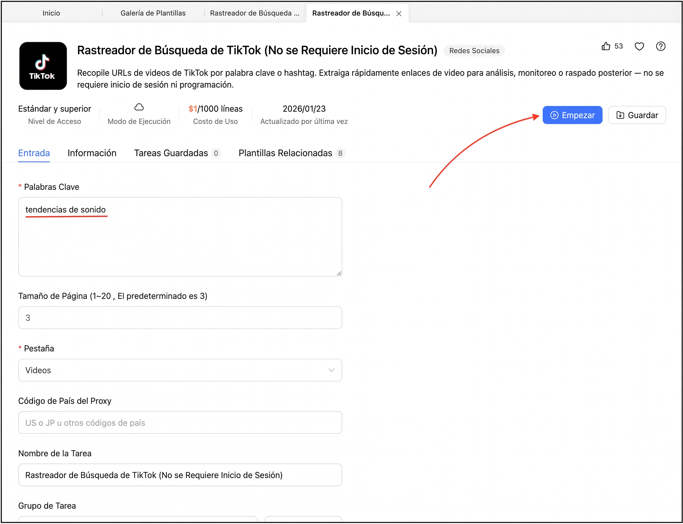This screenshot has height=524, width=683.
Task: Click the TikTok template logo
Action: pyautogui.click(x=43, y=66)
